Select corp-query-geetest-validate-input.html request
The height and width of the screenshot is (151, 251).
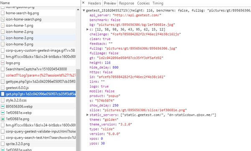pos(38,131)
